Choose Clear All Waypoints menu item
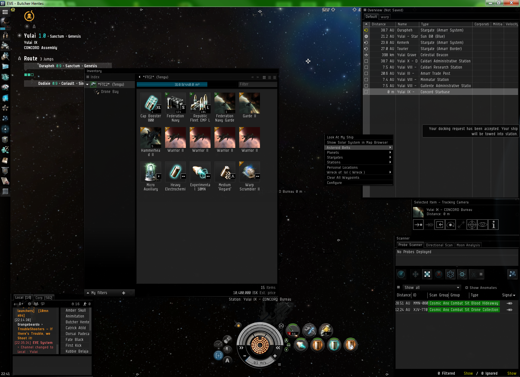 359,177
